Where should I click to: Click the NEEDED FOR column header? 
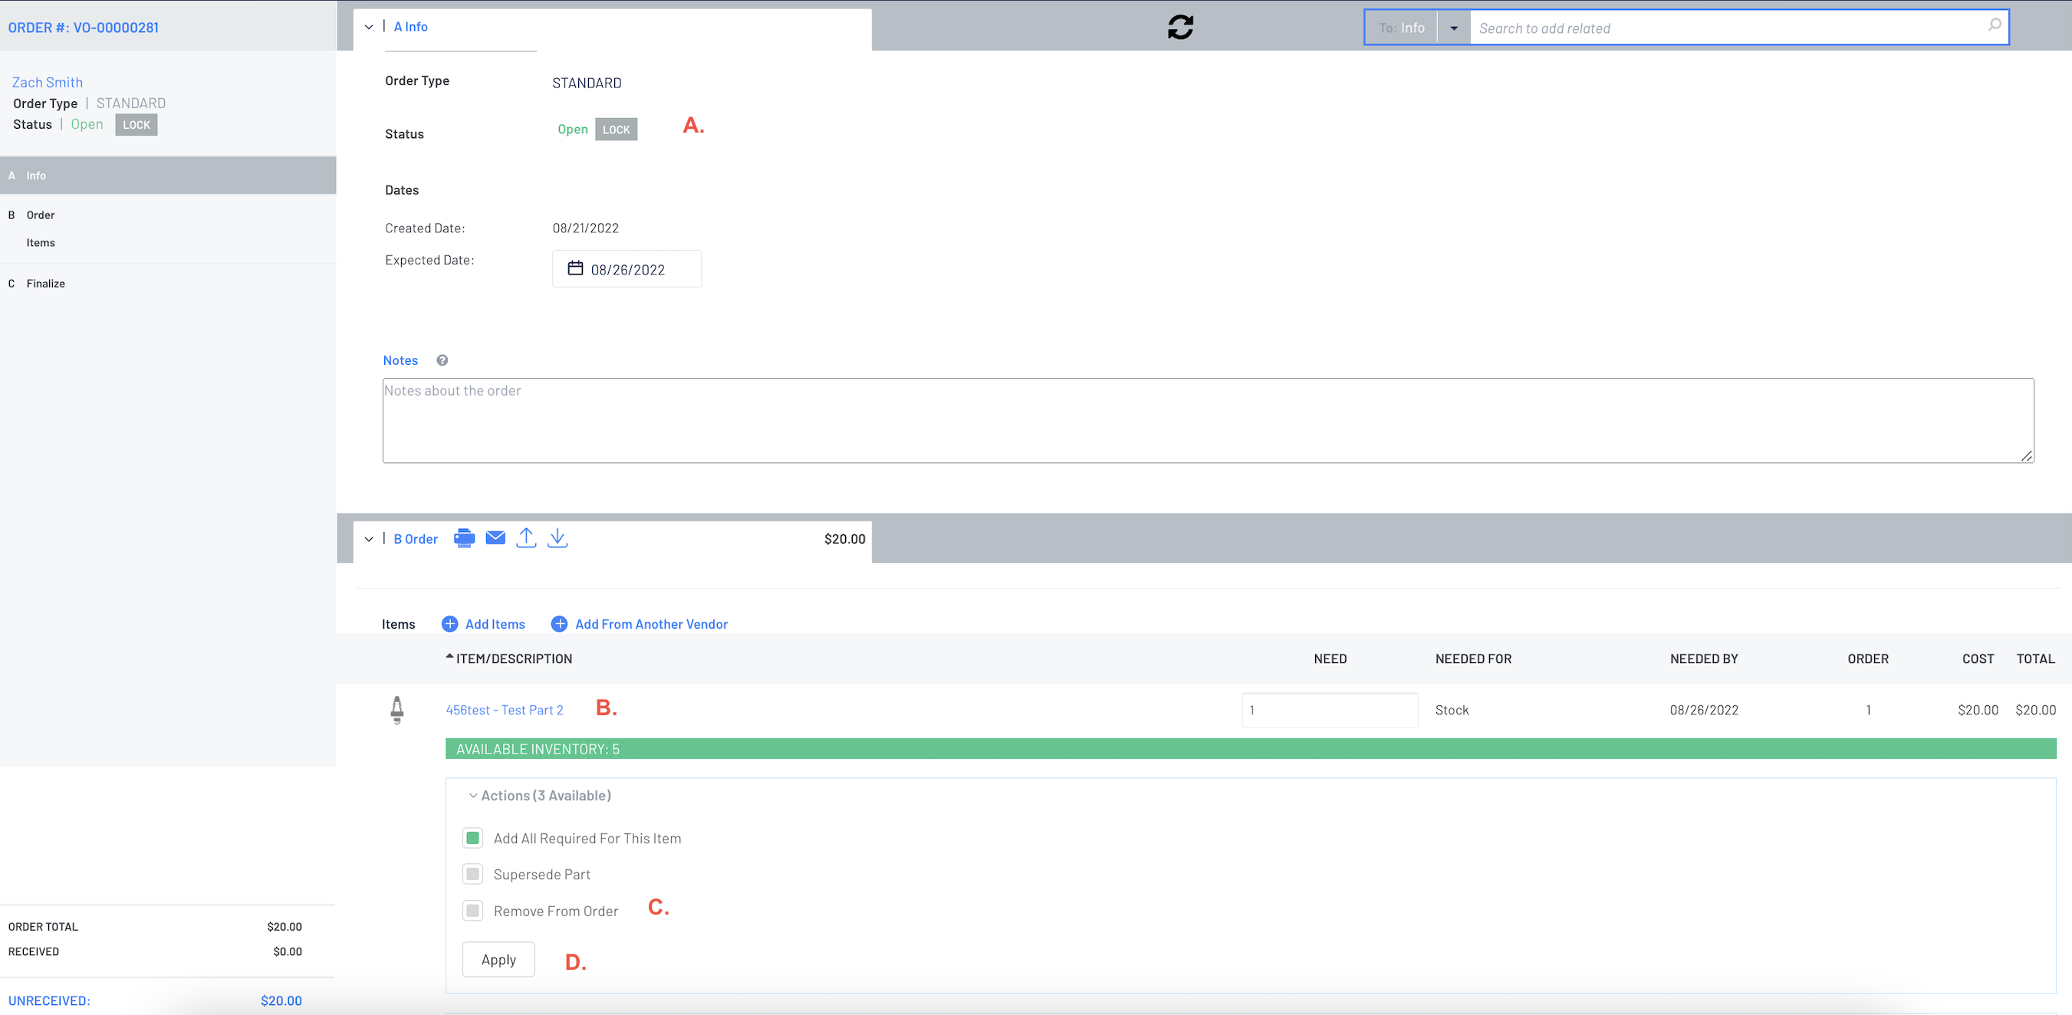coord(1474,659)
